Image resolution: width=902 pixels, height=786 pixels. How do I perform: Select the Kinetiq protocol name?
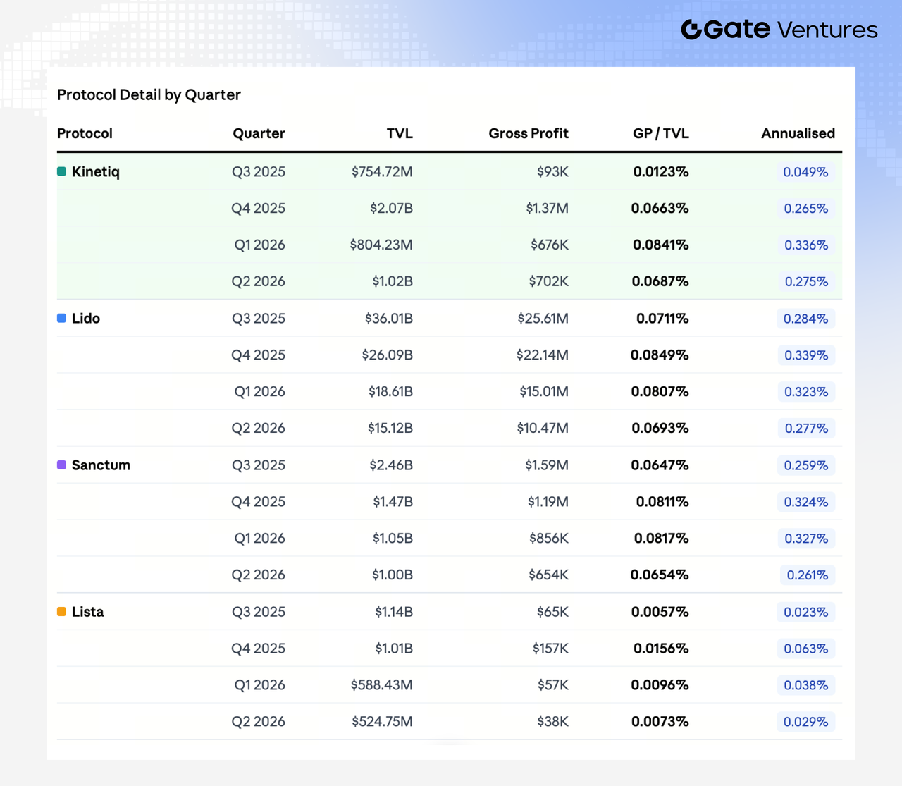click(96, 172)
